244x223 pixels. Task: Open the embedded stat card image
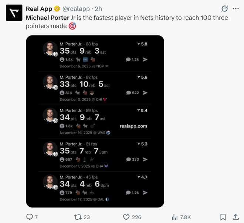point(95,121)
